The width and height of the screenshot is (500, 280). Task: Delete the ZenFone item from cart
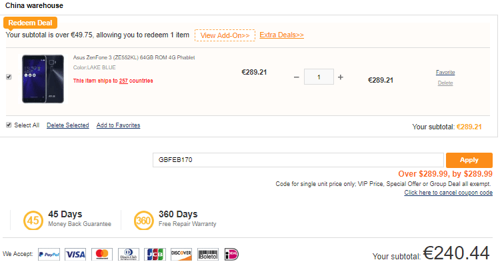tap(445, 83)
